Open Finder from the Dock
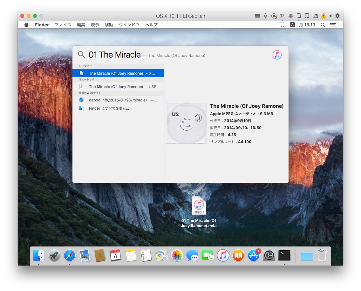 [39, 255]
